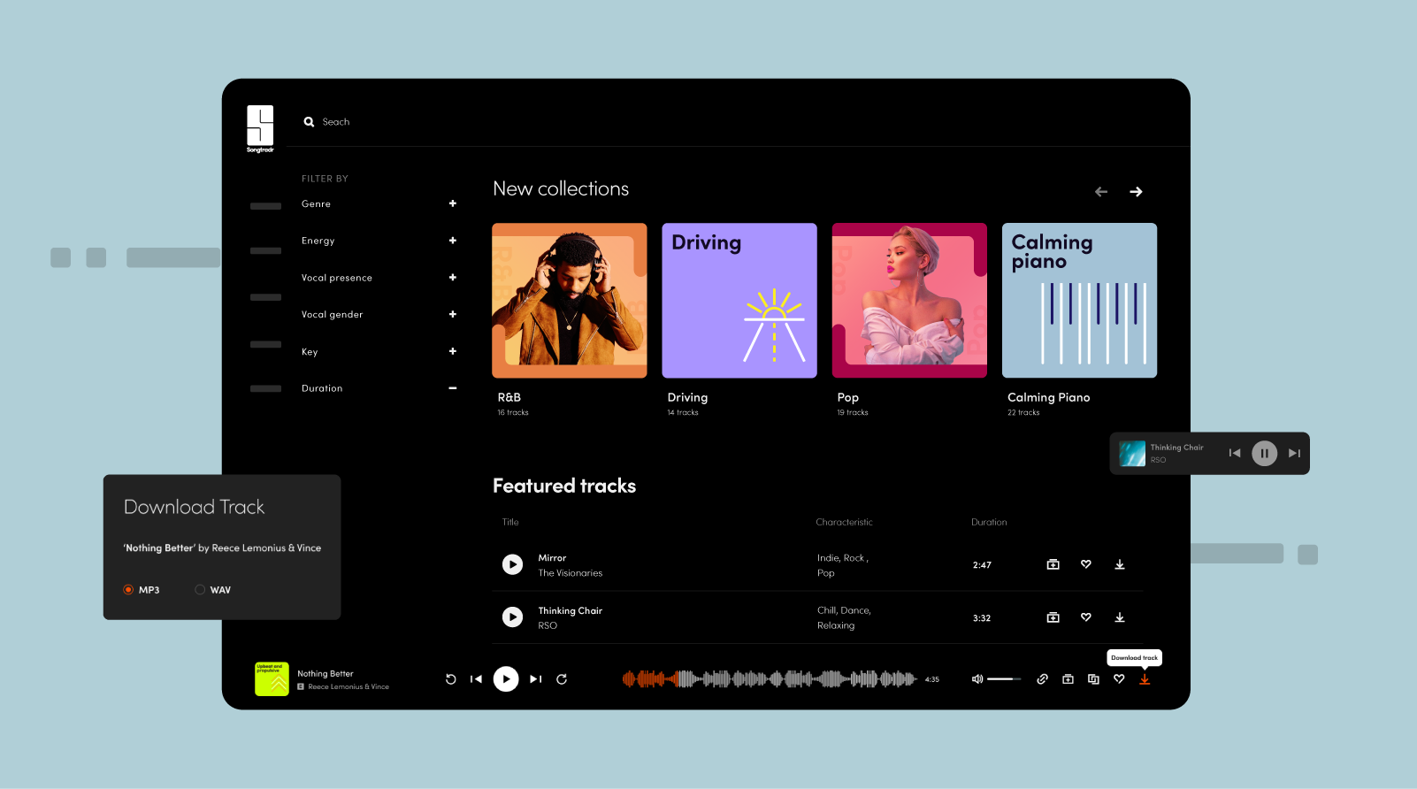Click the '4:35' track time
The width and height of the screenshot is (1417, 789).
point(932,679)
